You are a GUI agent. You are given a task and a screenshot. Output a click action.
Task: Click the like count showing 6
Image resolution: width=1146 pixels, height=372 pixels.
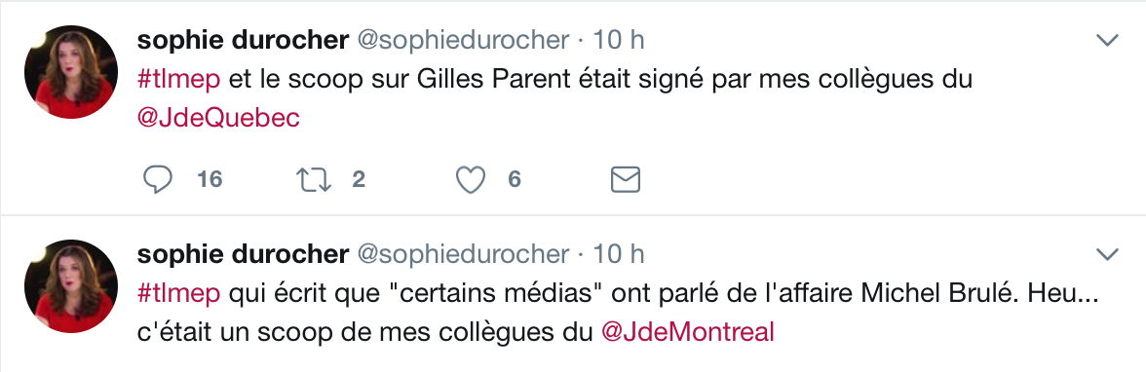(515, 179)
